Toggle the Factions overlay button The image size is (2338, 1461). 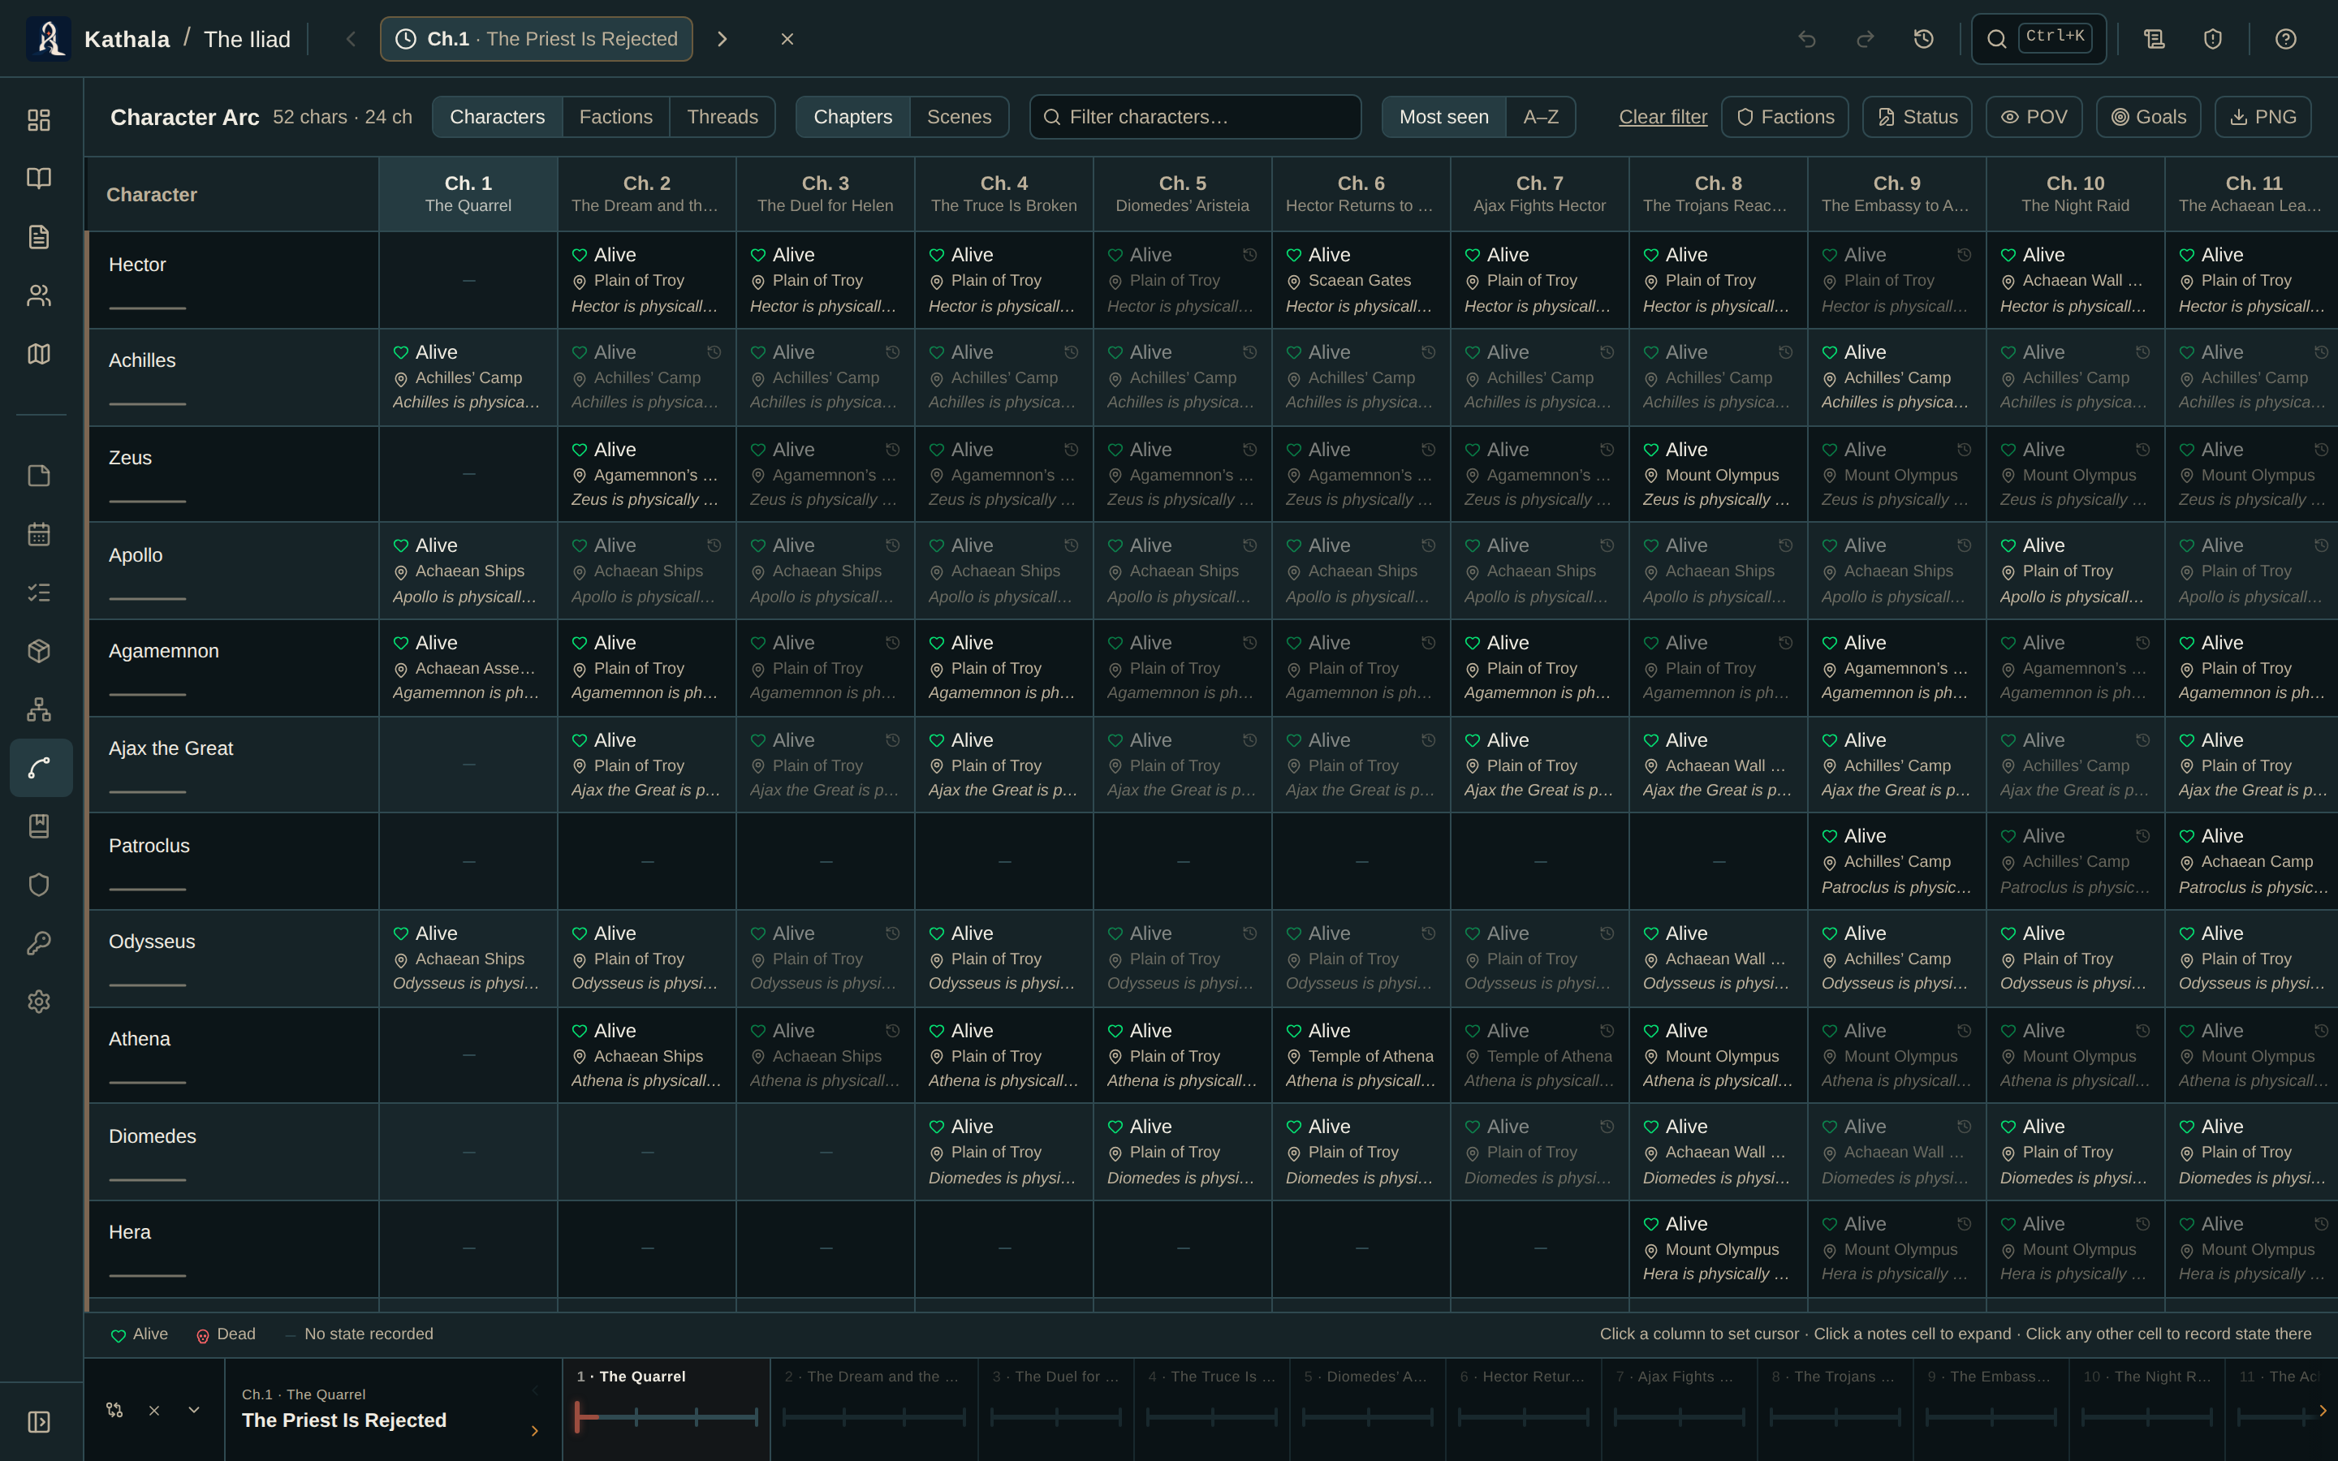[1785, 117]
